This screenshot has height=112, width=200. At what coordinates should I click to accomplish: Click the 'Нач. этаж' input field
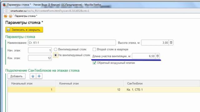(x=40, y=50)
